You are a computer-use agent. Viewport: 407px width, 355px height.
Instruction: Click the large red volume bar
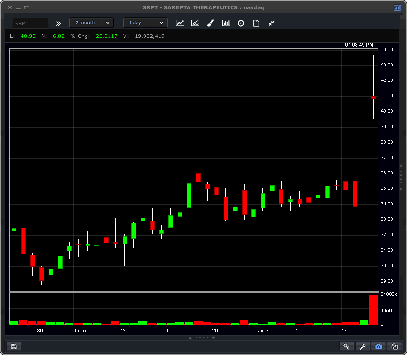373,310
